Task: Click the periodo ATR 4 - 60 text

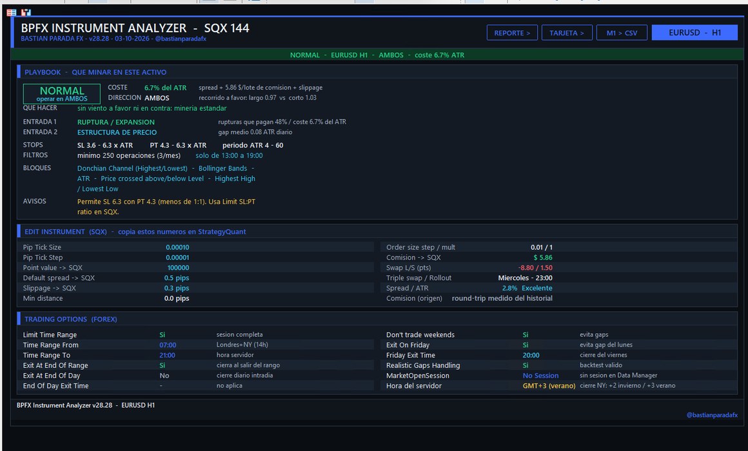Action: point(253,146)
